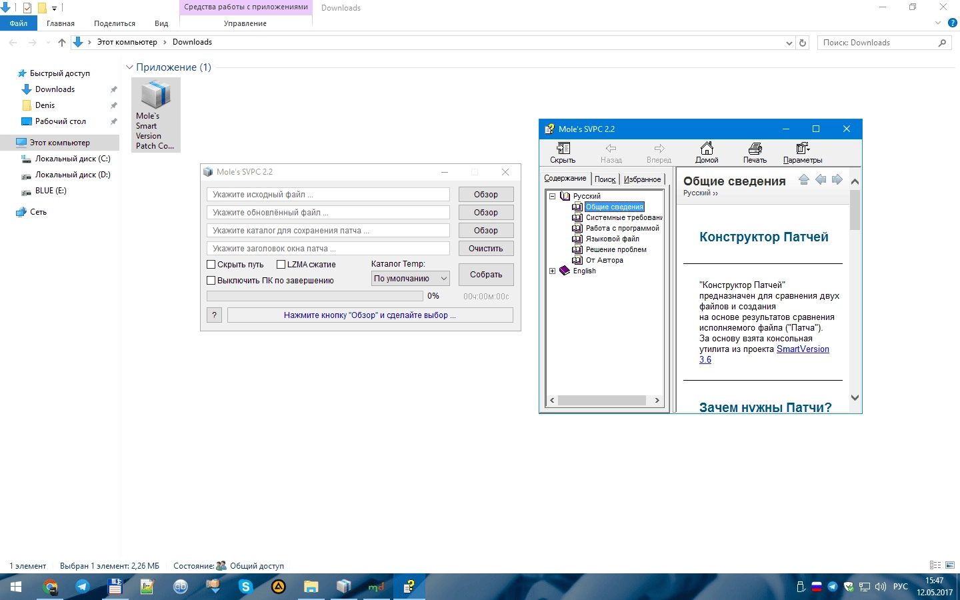Expand the English help tree branch

[x=552, y=271]
